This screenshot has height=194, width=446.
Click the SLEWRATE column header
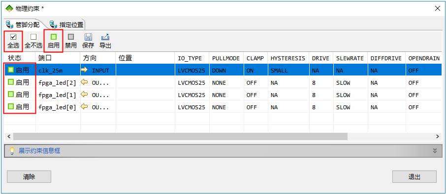click(x=350, y=58)
